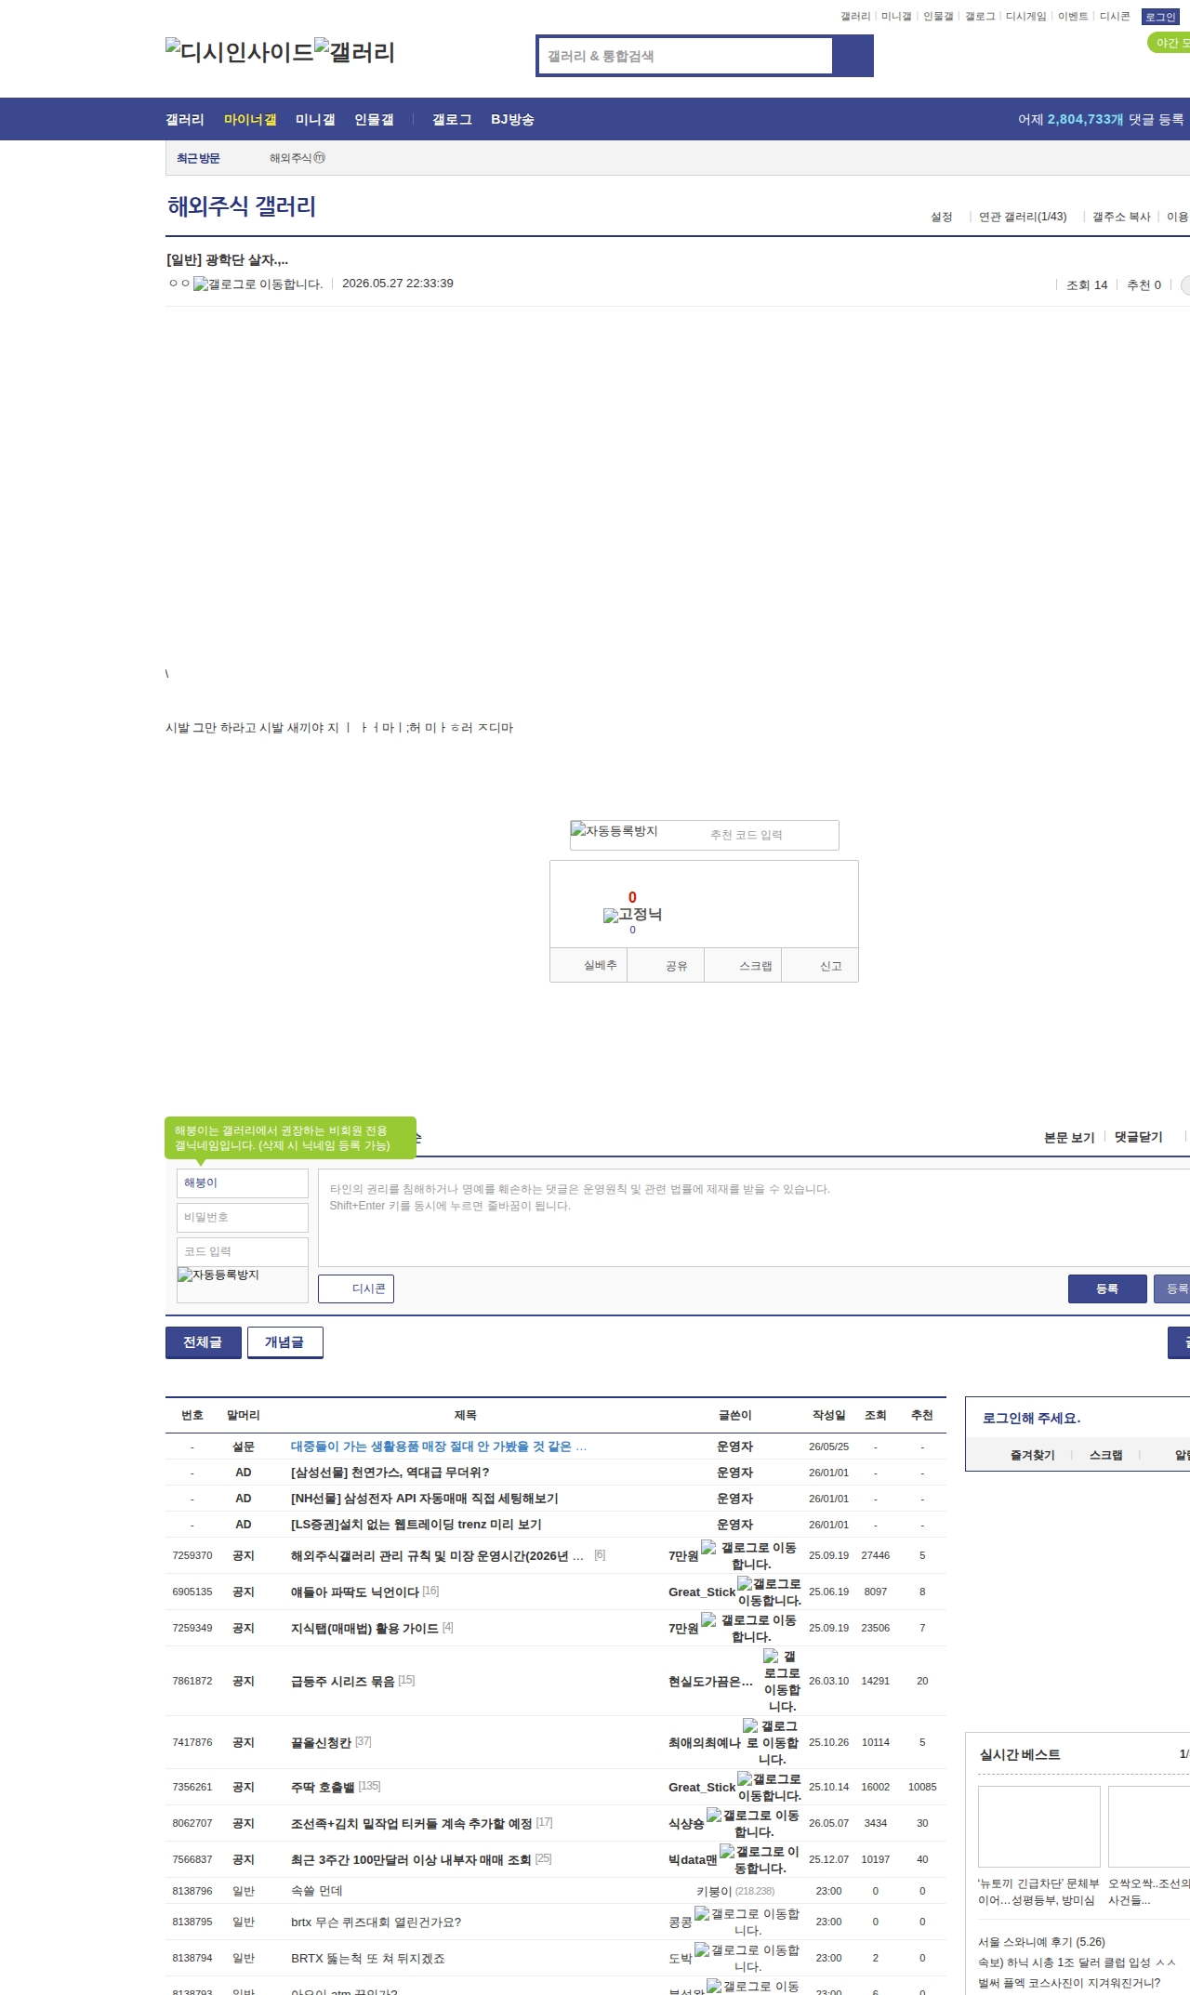Click the 스크랩 button below the post

coord(743,966)
